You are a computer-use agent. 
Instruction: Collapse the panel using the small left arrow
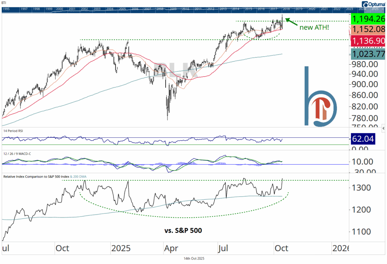point(384,128)
